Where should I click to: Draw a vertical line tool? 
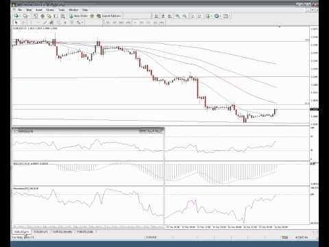(31, 23)
